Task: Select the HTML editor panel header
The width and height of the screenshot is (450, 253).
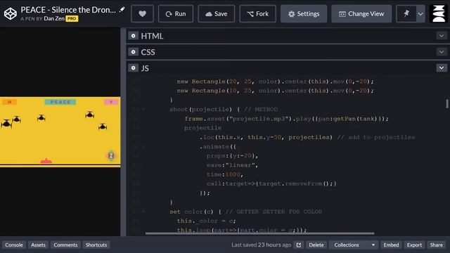Action: click(288, 36)
